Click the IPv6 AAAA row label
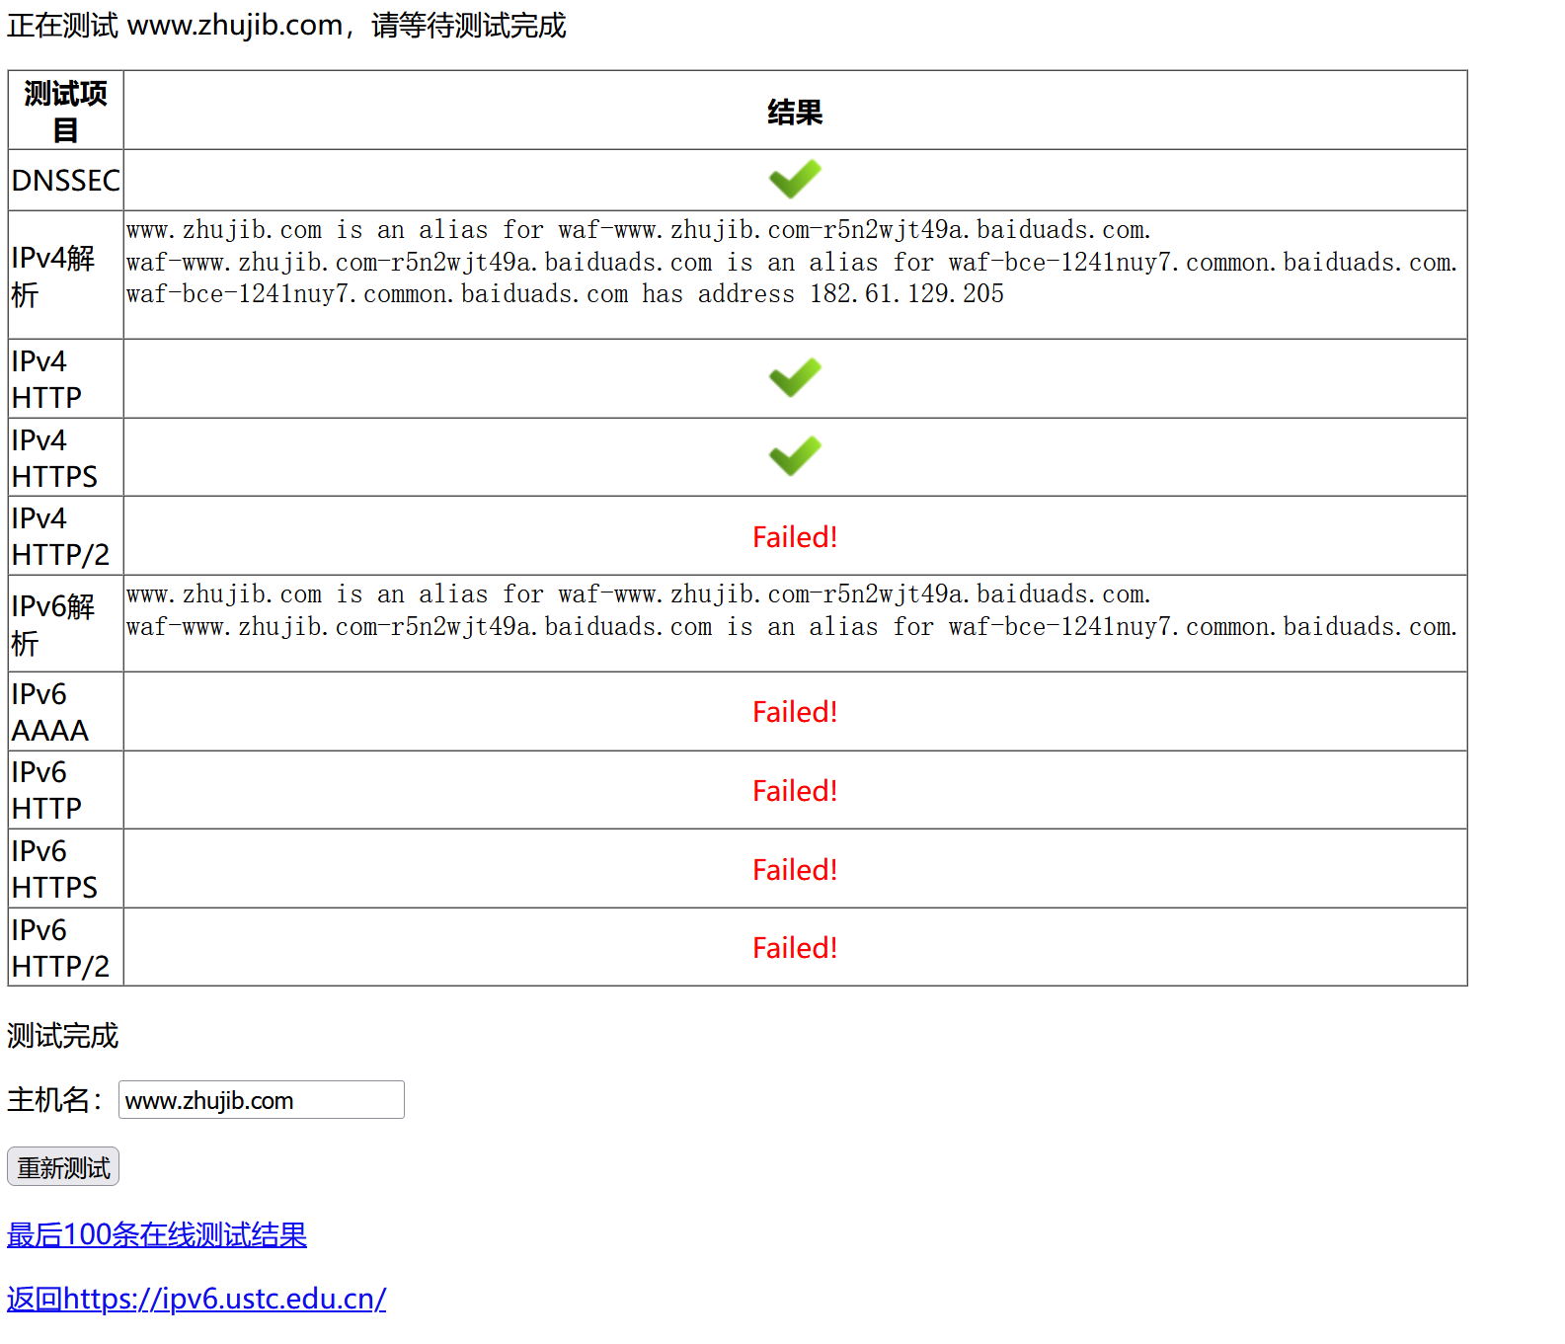The height and width of the screenshot is (1344, 1565). [x=50, y=712]
